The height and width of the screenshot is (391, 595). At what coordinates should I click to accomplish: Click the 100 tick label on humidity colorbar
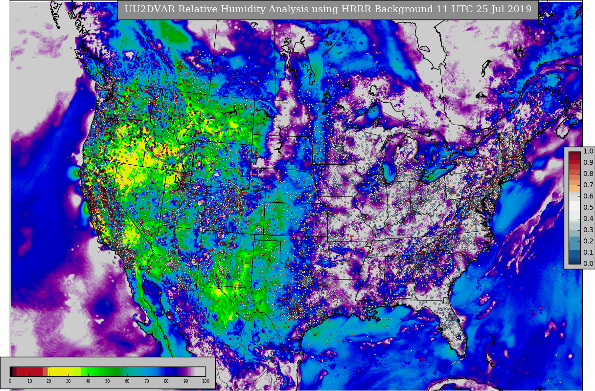click(x=206, y=381)
